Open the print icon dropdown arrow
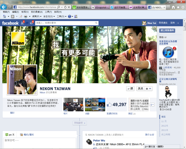This screenshot has width=186, height=149. coord(30,16)
